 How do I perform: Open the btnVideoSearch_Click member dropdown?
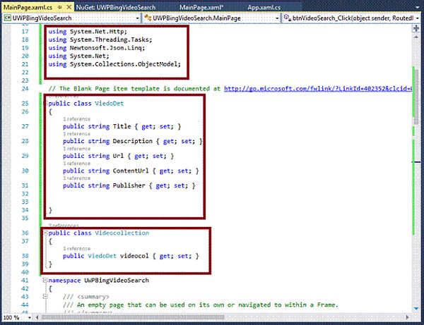pos(417,18)
